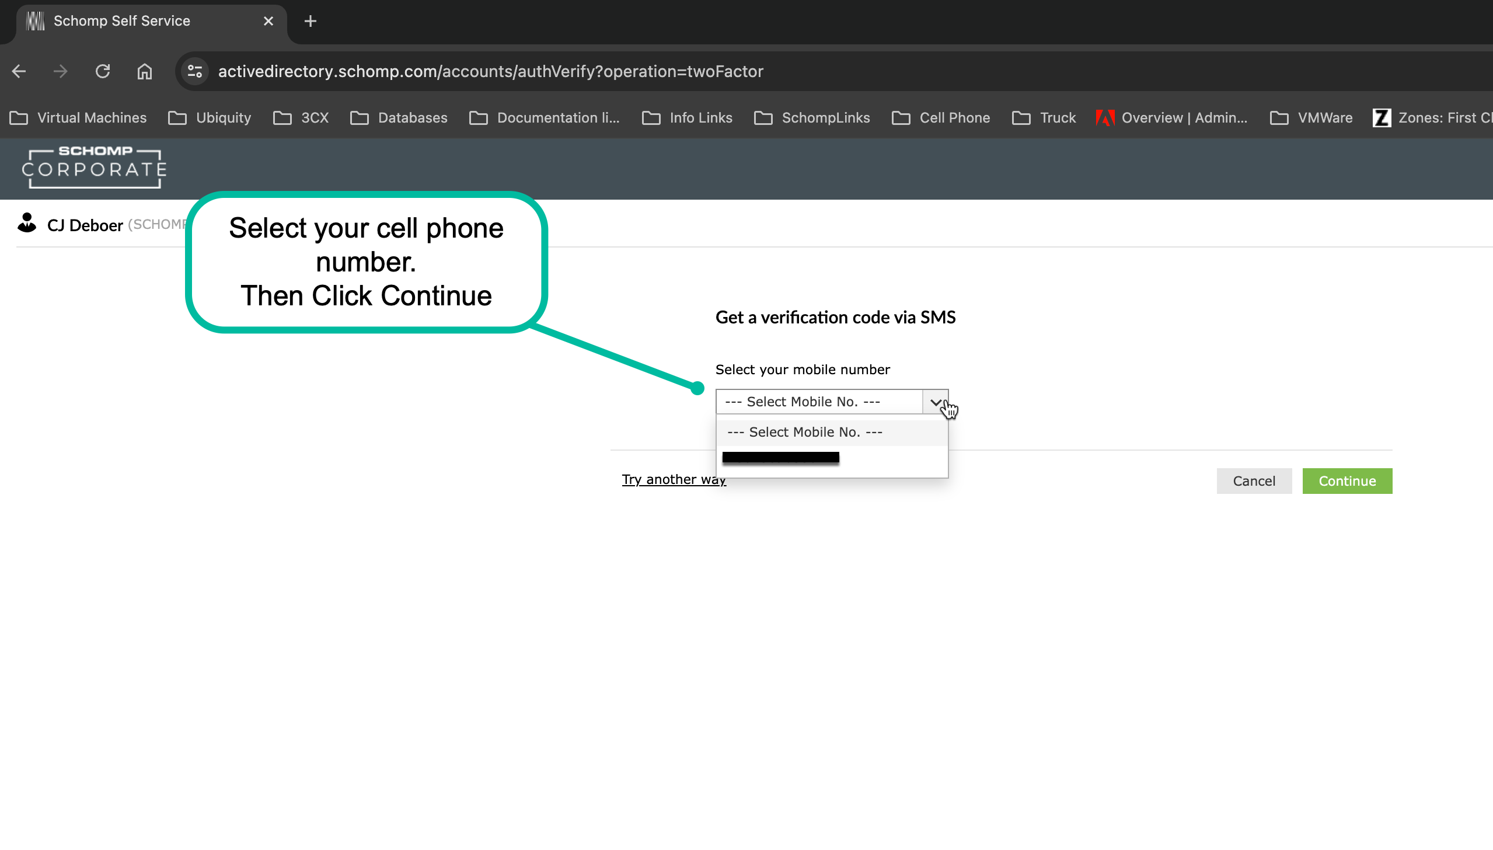Select the redacted phone number option
1493x850 pixels.
(x=780, y=458)
